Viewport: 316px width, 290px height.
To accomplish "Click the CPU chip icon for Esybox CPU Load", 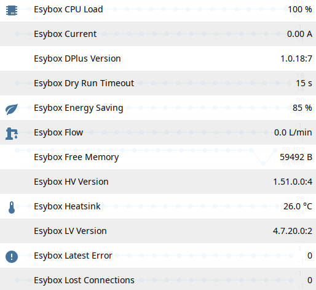I will point(12,10).
